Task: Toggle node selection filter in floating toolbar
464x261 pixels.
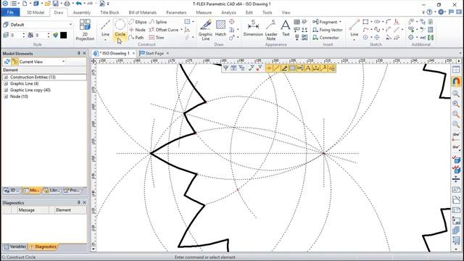Action: pyautogui.click(x=269, y=68)
